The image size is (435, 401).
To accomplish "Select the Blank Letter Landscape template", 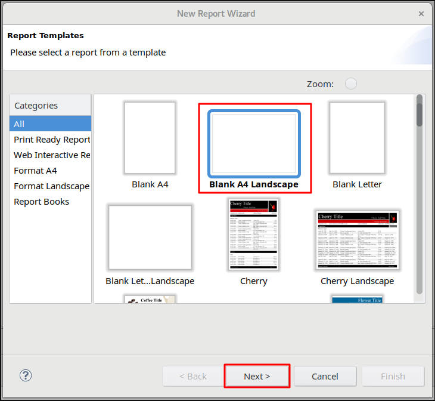I will pos(150,237).
